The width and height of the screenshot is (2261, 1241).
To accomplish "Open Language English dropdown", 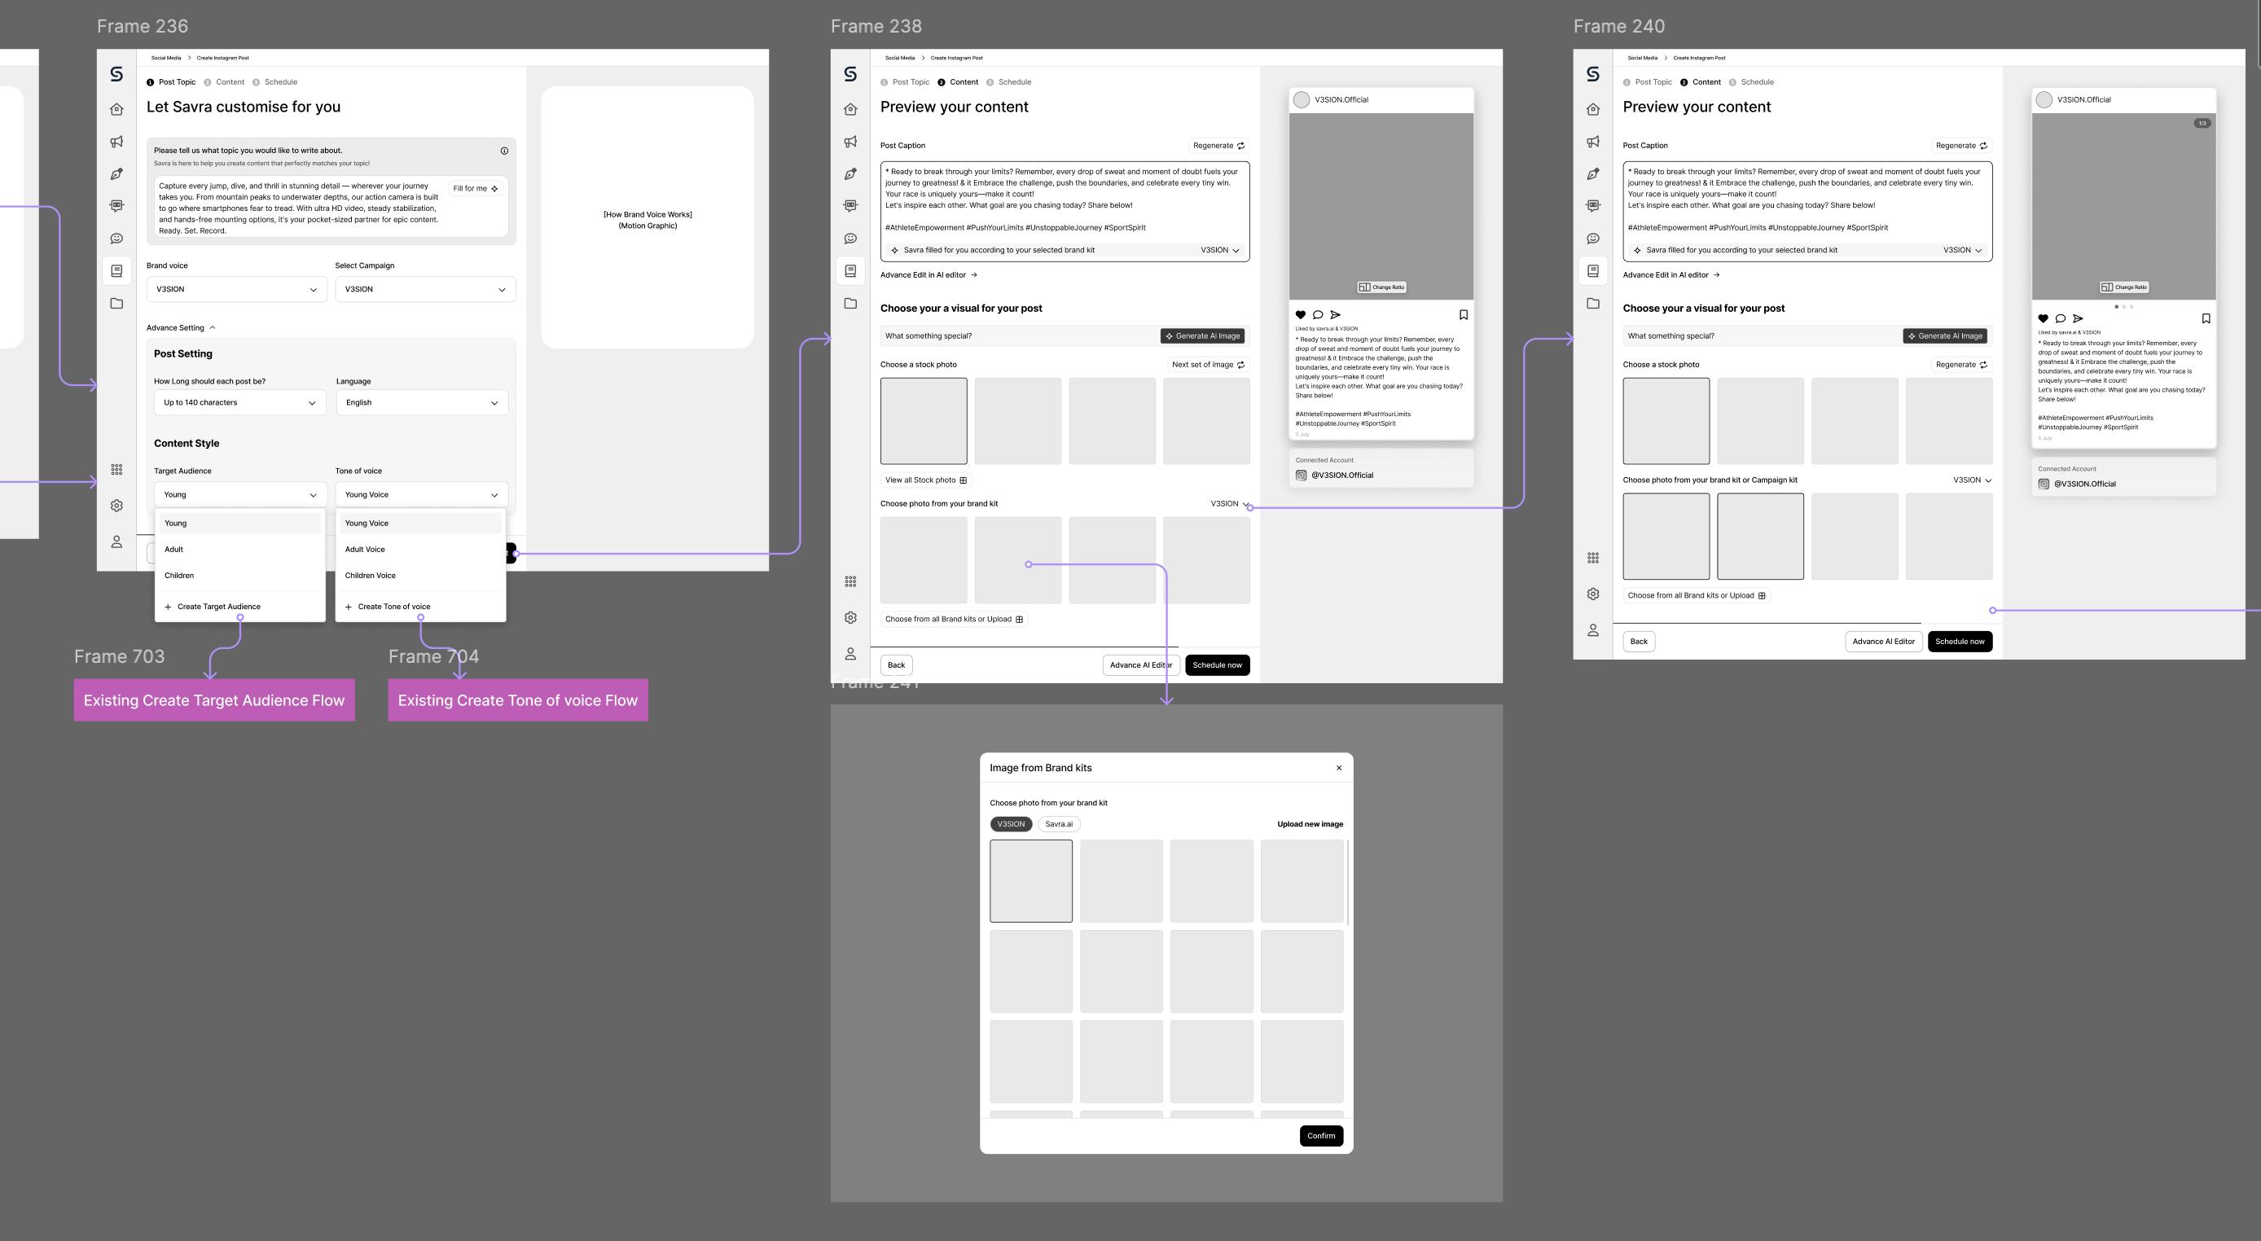I will 422,403.
